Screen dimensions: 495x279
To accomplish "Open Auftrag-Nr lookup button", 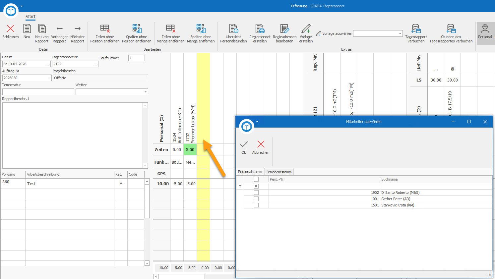I will 49,78.
